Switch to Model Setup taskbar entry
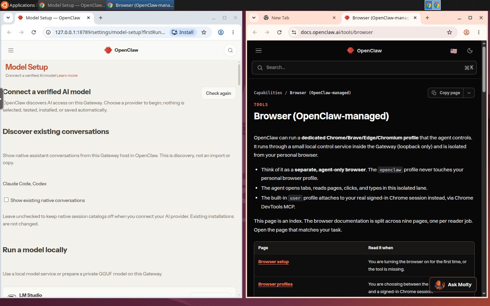The image size is (490, 306). 72,5
